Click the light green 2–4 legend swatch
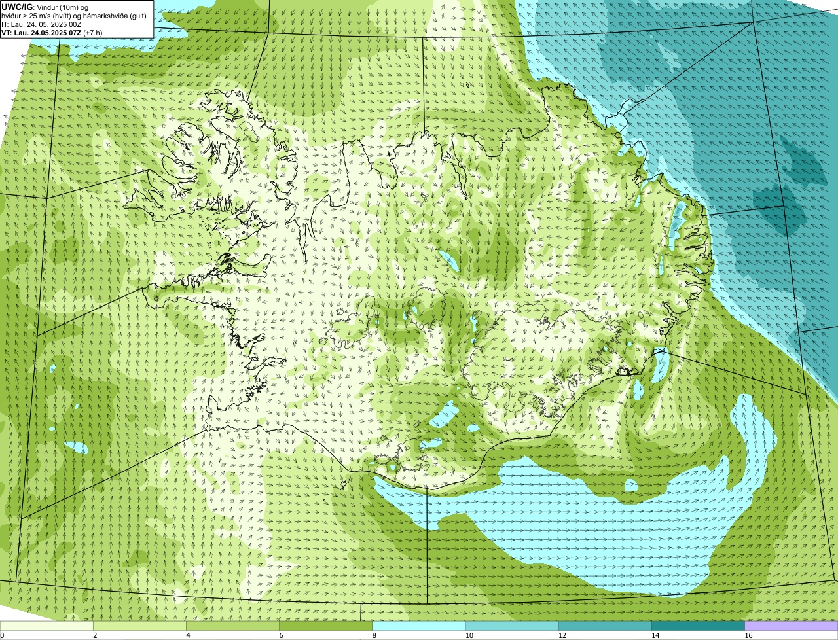 [x=139, y=626]
